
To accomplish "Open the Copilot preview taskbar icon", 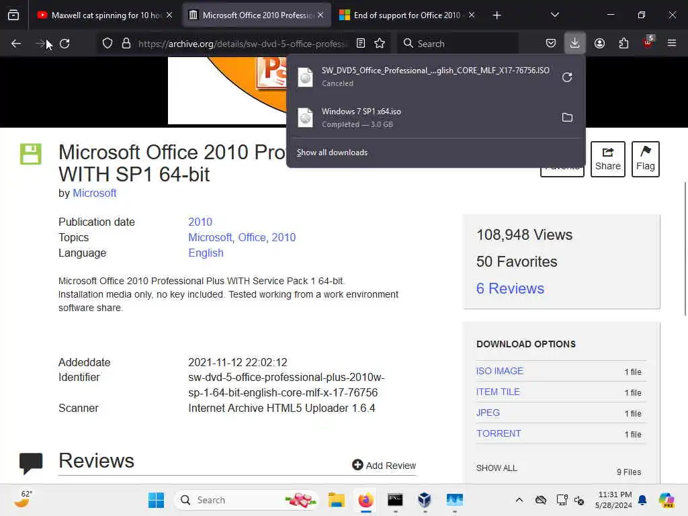I will coord(666,500).
